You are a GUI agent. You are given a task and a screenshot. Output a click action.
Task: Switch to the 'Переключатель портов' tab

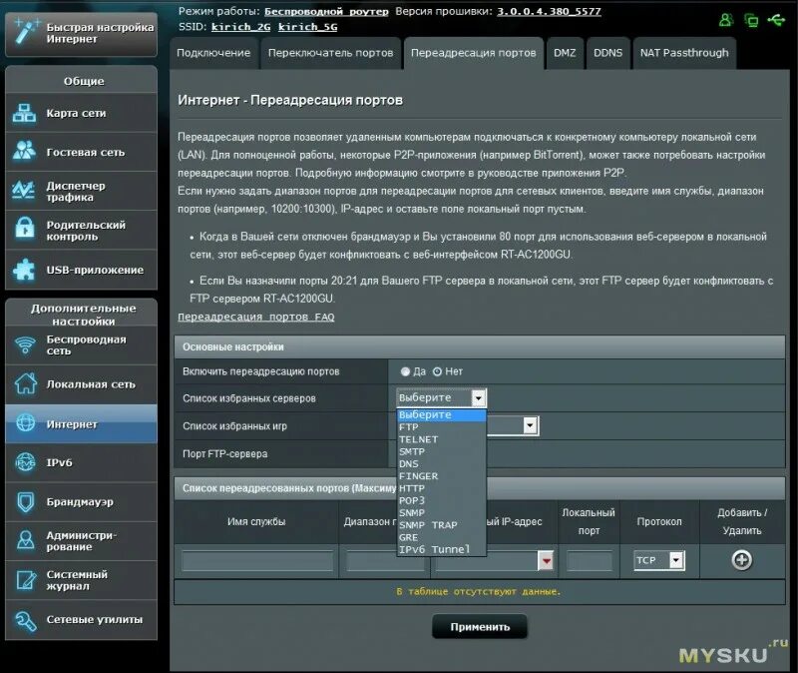(x=330, y=53)
